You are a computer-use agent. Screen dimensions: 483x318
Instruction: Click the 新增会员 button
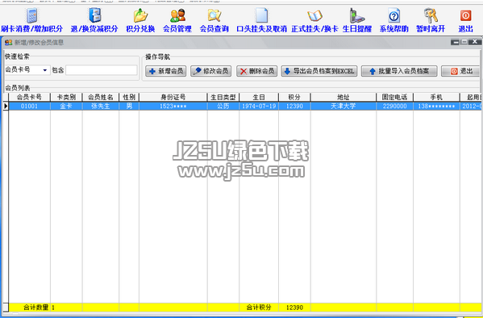coord(166,71)
